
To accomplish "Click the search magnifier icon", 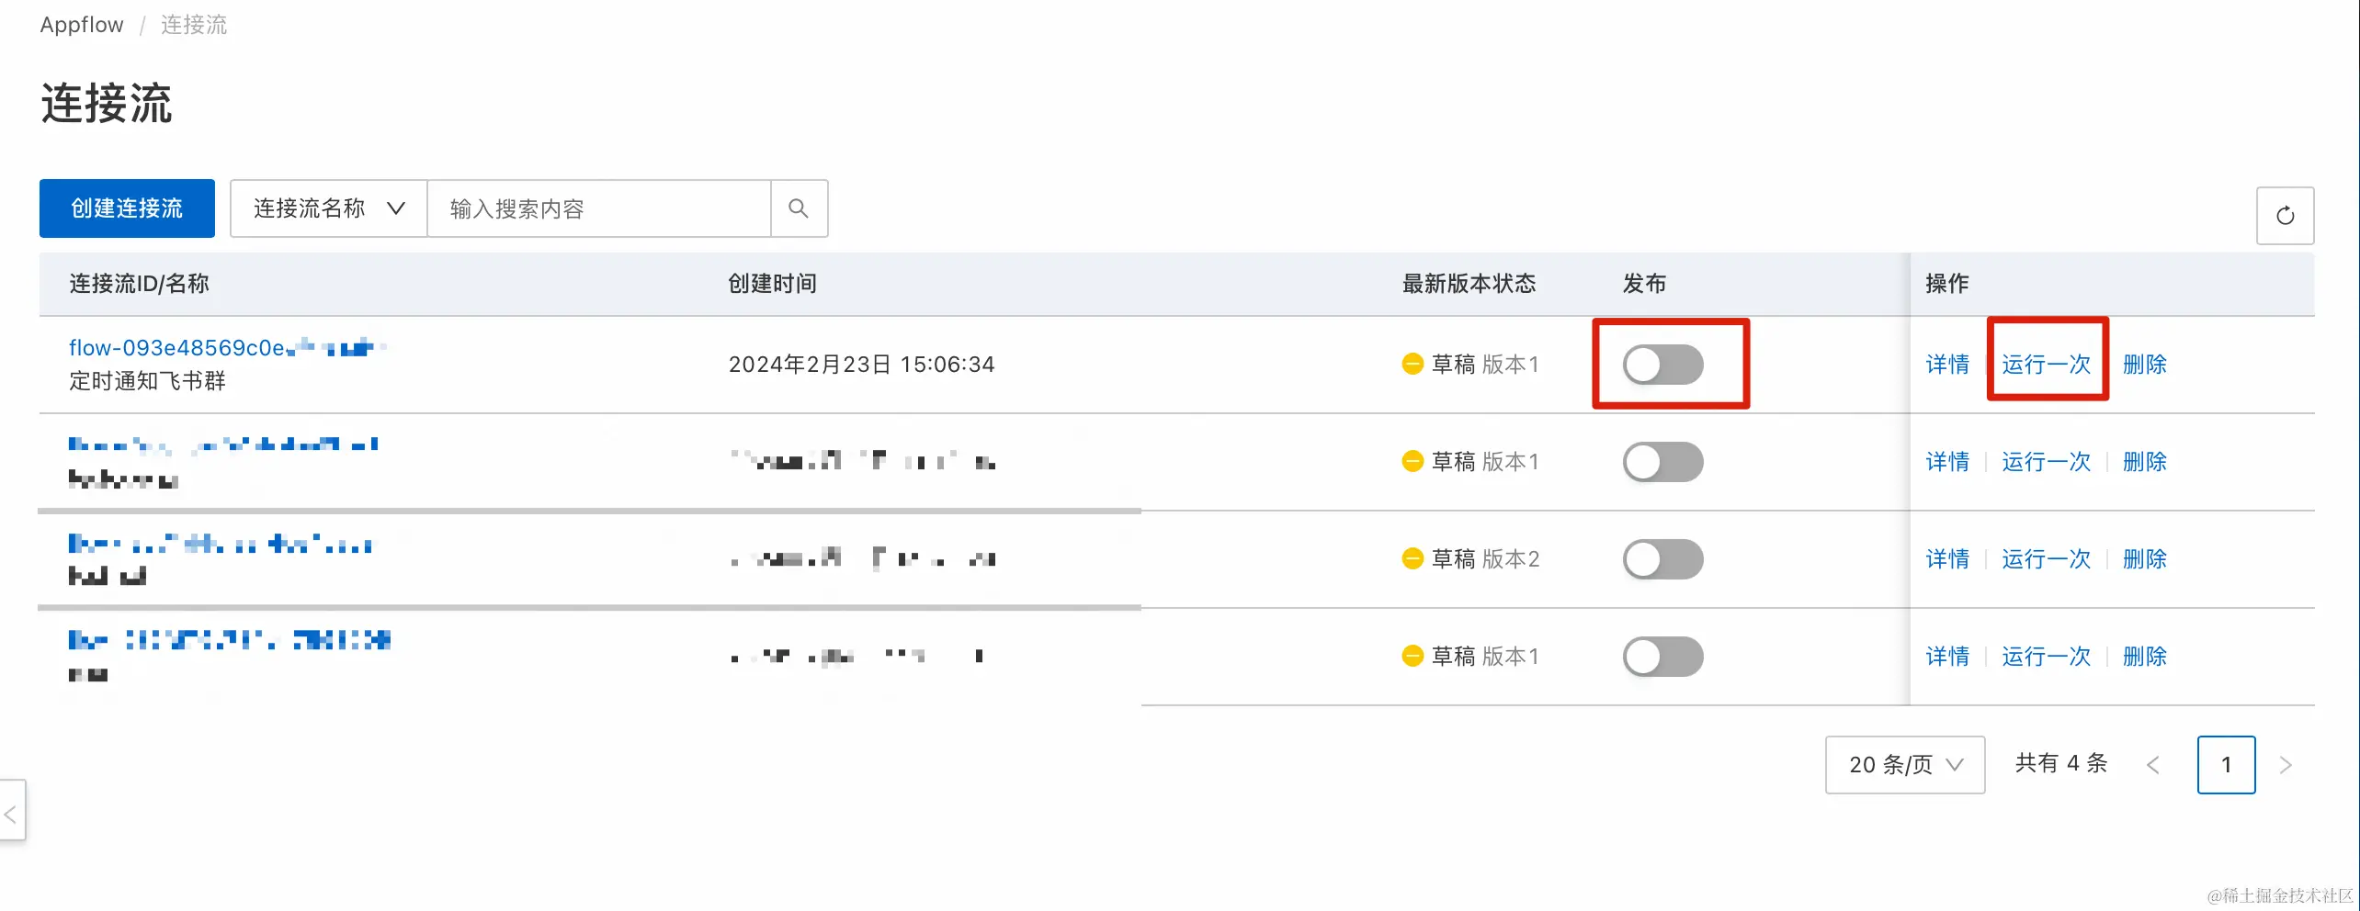I will [799, 208].
